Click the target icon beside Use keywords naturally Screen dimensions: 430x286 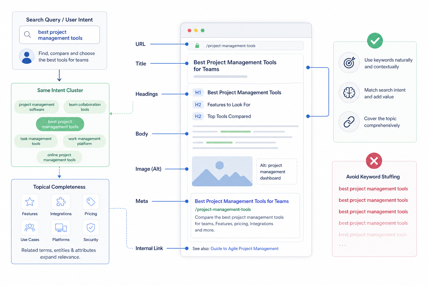pos(349,63)
